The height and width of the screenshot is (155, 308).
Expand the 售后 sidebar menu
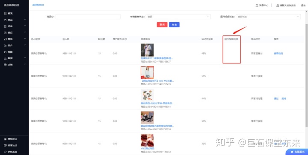(x=14, y=33)
